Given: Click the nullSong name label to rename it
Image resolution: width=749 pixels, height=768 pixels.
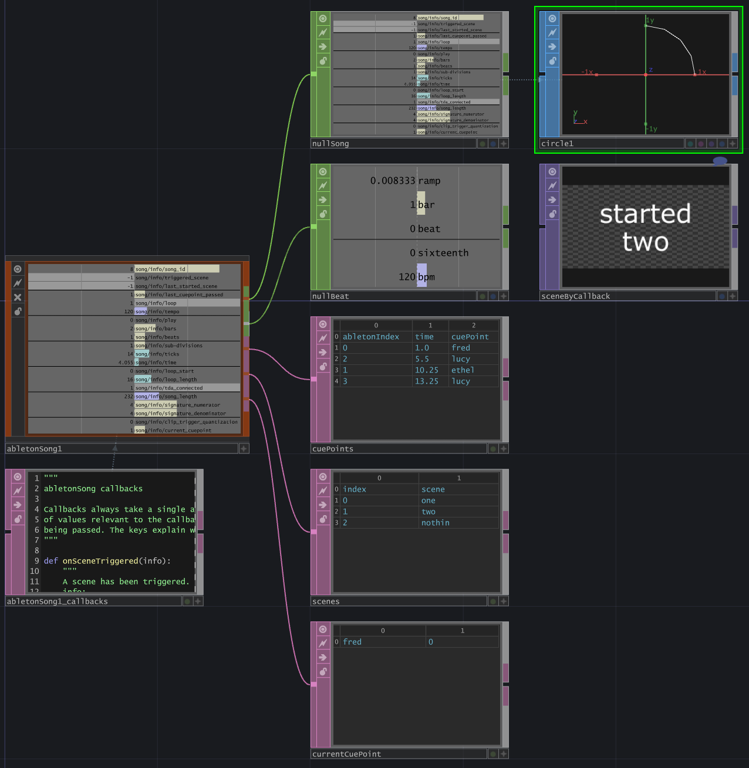Looking at the screenshot, I should coord(330,143).
